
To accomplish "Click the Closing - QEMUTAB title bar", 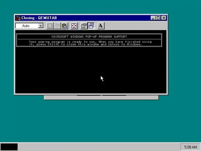I will pyautogui.click(x=91, y=18).
